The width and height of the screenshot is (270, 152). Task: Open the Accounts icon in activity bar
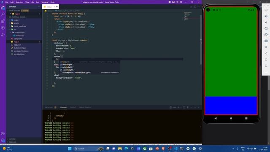point(3,133)
